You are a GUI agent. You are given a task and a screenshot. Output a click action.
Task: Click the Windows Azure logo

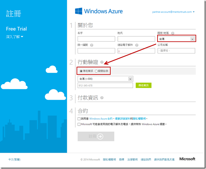tap(99, 11)
